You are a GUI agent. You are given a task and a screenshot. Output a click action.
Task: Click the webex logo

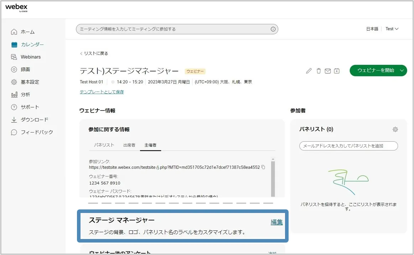click(x=16, y=8)
